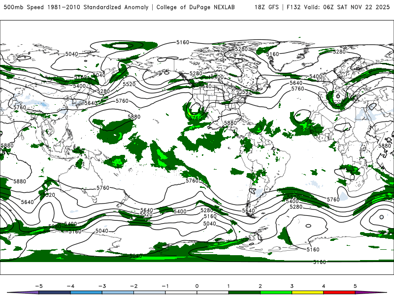The width and height of the screenshot is (394, 295).
Task: Click the '4' colorbar tick label
Action: pyautogui.click(x=324, y=286)
